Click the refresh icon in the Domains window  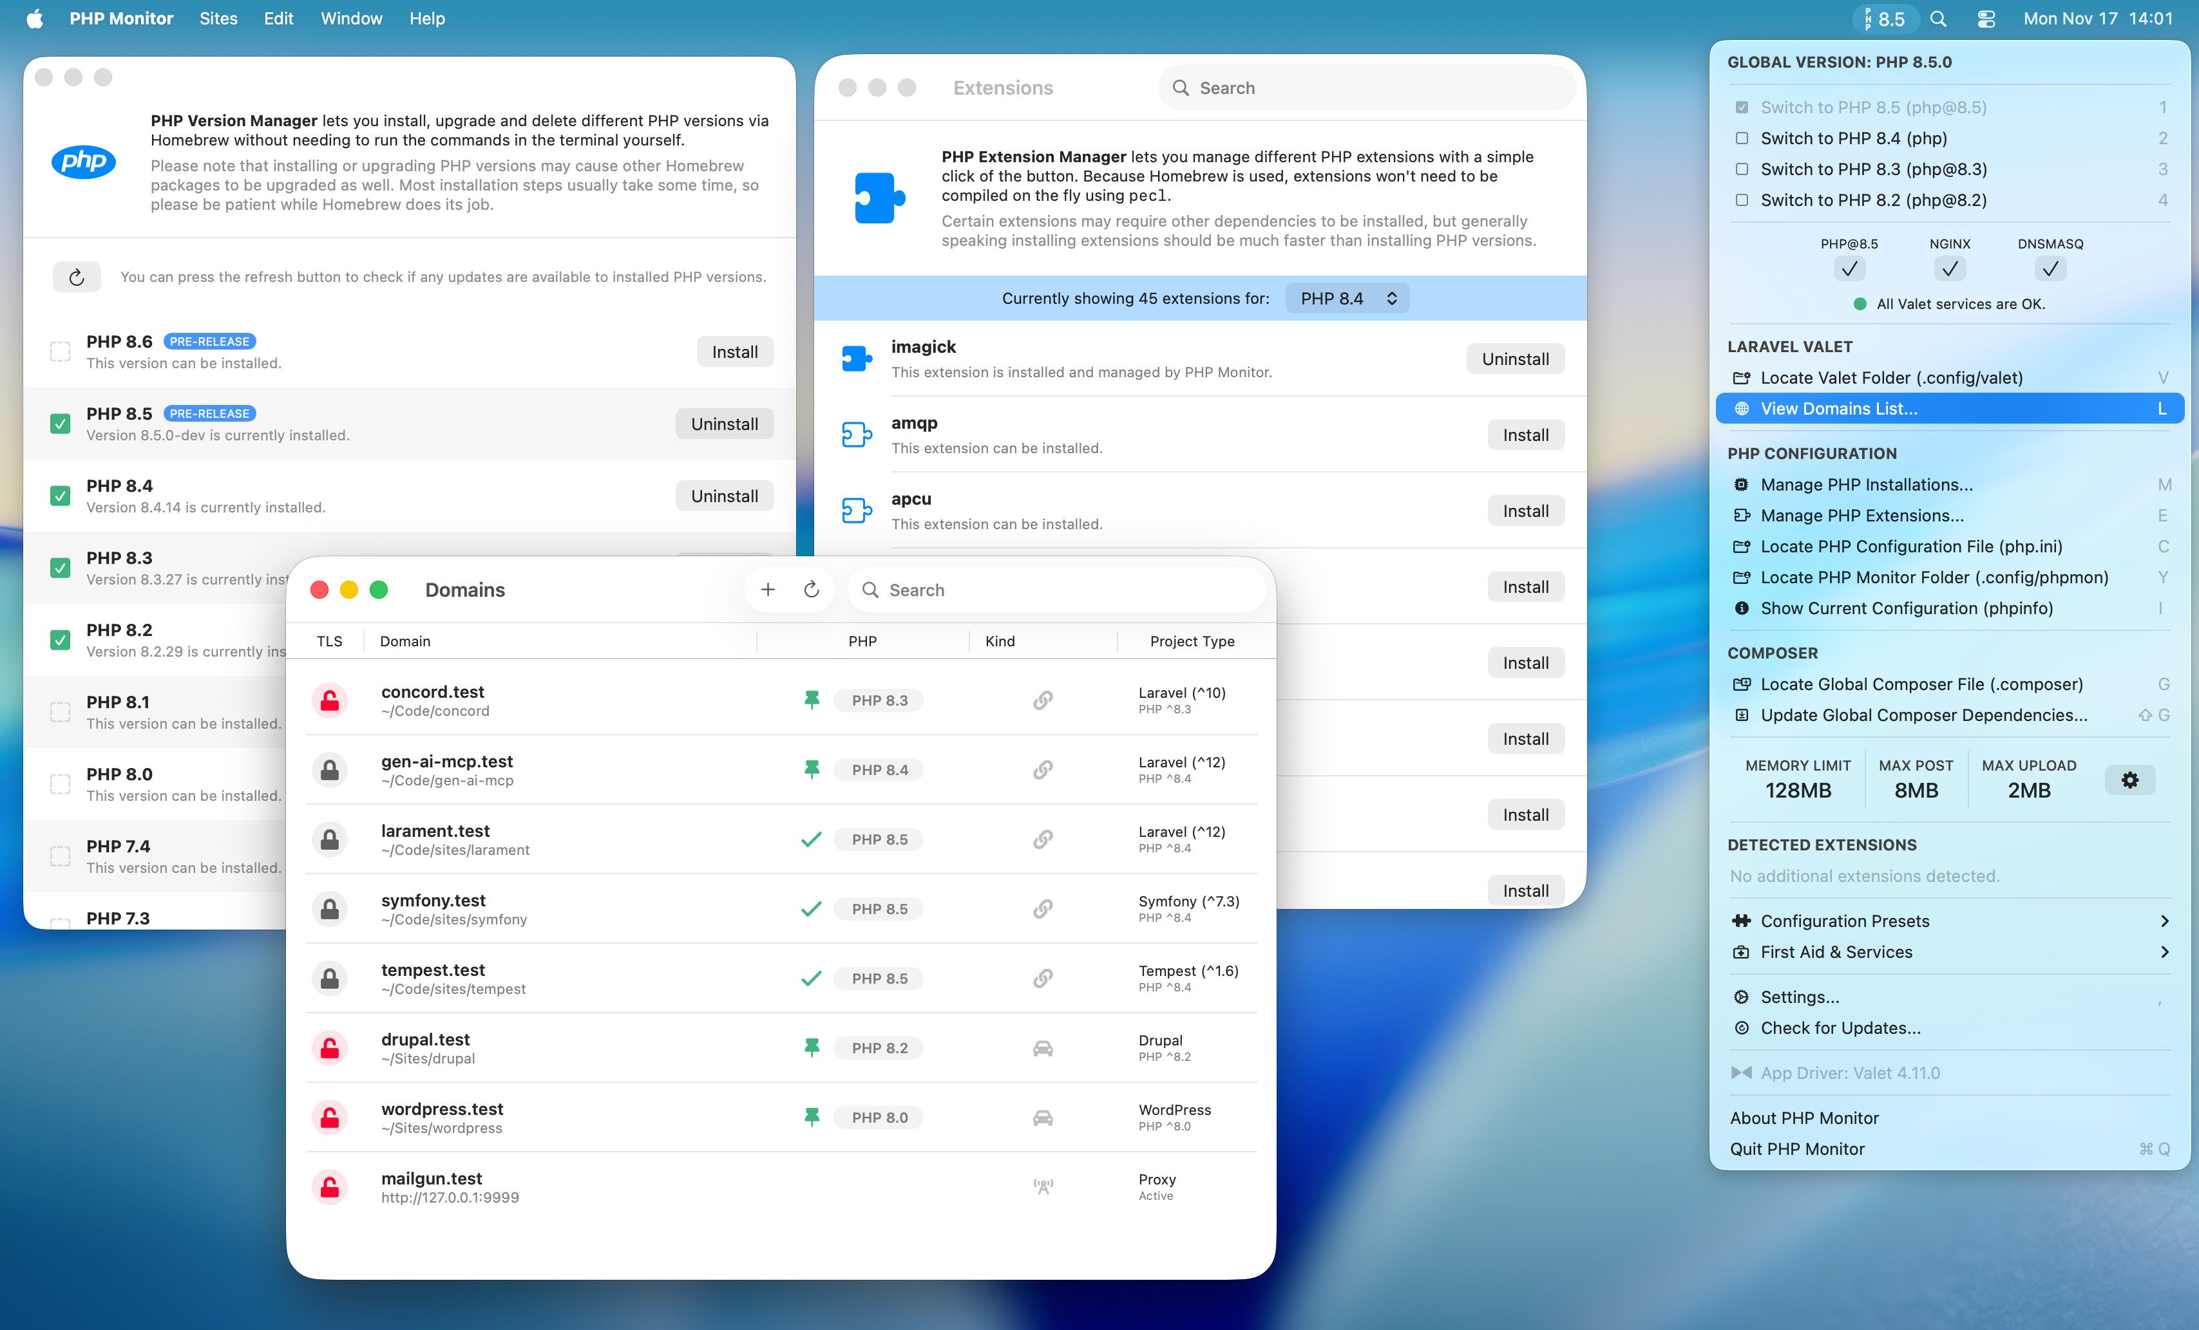click(810, 589)
